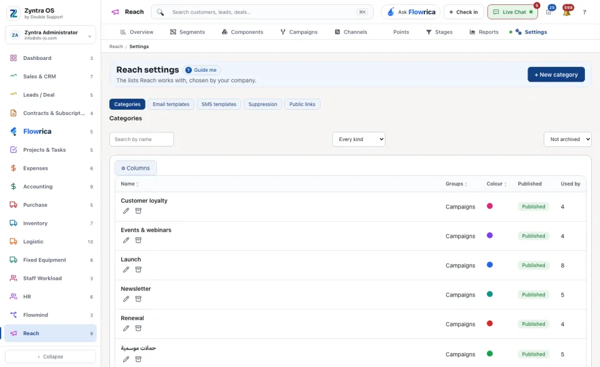Select Public links sub-tab
600x367 pixels.
pyautogui.click(x=302, y=104)
